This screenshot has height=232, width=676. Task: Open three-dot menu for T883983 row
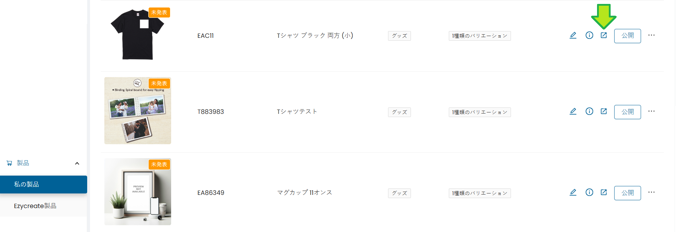click(651, 111)
